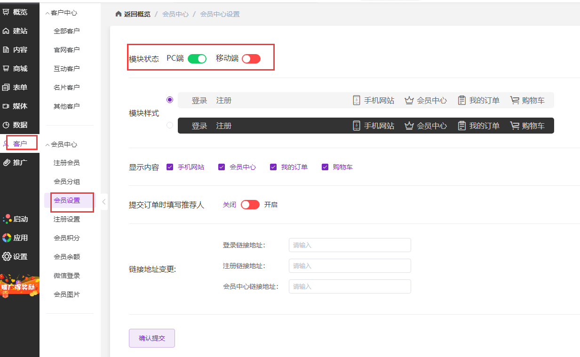Click the 启动 colored dots icon
The height and width of the screenshot is (357, 580).
click(x=7, y=219)
